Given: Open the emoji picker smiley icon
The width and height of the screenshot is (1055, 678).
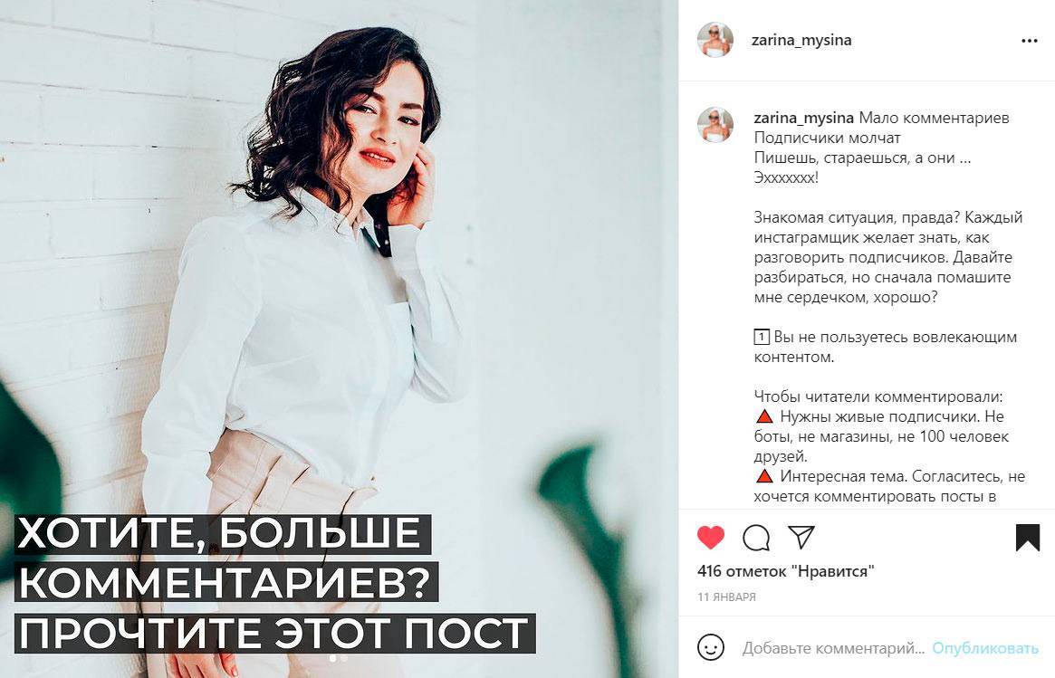Looking at the screenshot, I should pyautogui.click(x=711, y=648).
